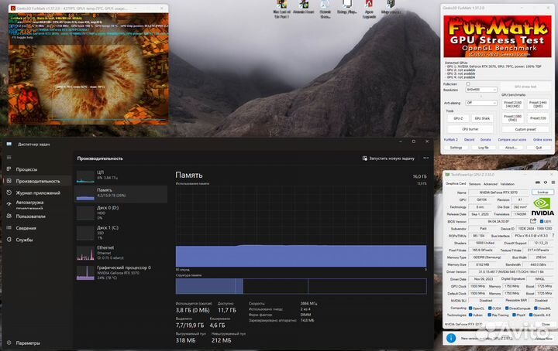Select the App history clock icon

pyautogui.click(x=9, y=193)
